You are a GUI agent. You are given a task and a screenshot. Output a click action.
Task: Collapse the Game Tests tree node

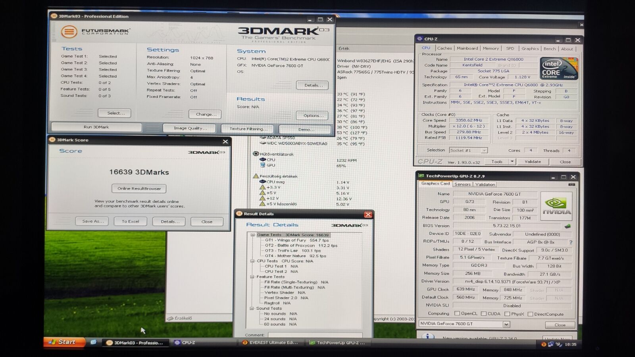coord(252,235)
